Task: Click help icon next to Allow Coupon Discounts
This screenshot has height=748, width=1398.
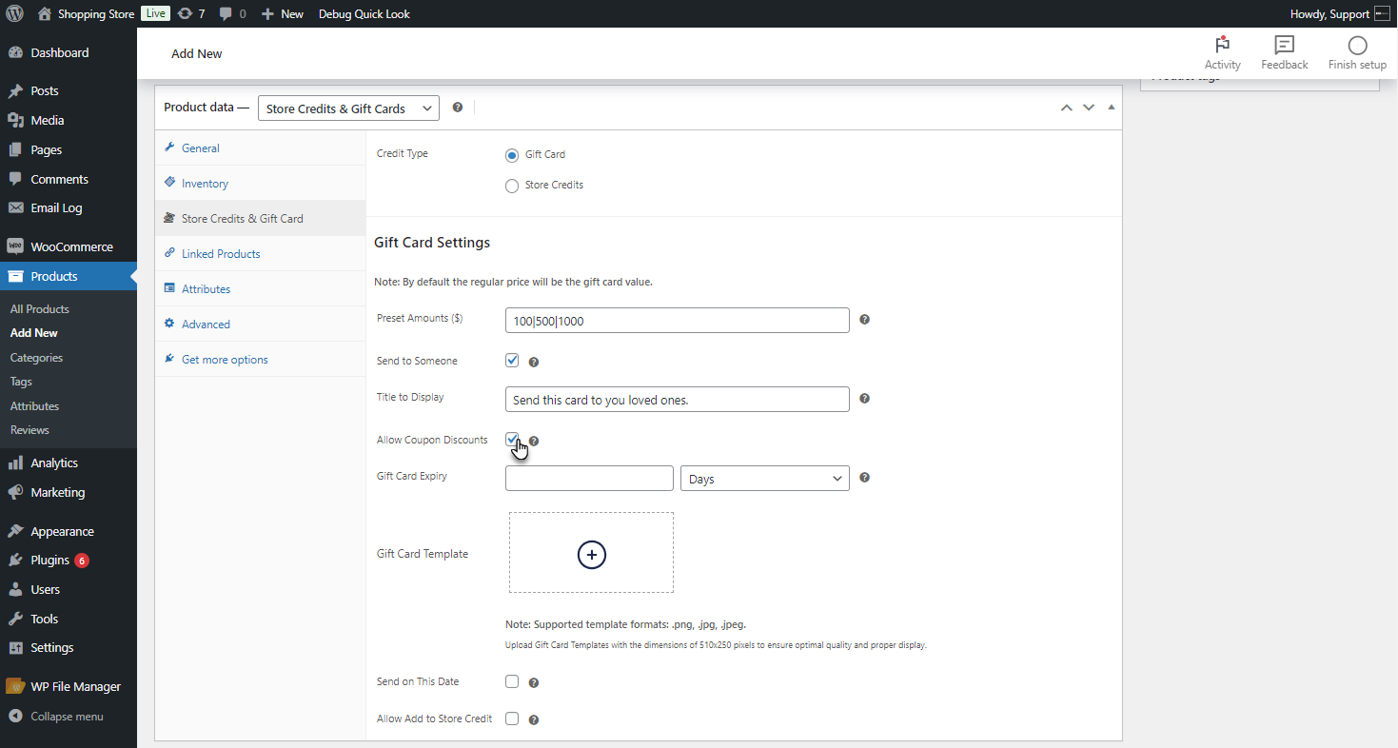Action: (x=534, y=442)
